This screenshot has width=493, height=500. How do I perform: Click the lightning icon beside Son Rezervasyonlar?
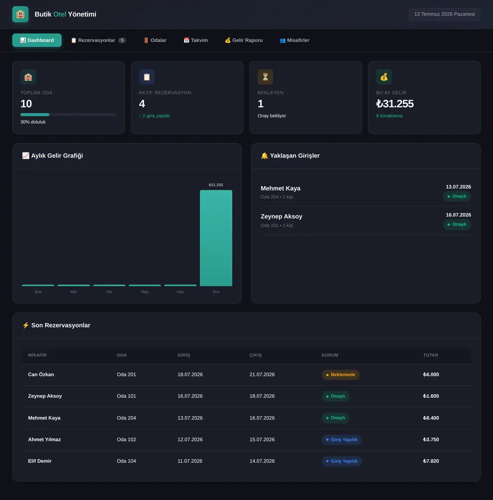click(26, 325)
